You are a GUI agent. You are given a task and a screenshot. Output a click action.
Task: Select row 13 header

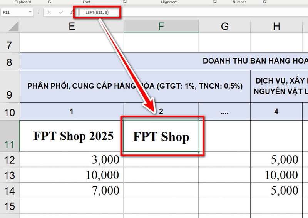click(x=10, y=175)
